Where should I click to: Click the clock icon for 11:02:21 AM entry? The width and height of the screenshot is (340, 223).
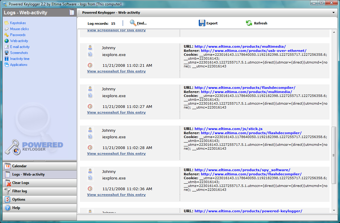[90, 65]
